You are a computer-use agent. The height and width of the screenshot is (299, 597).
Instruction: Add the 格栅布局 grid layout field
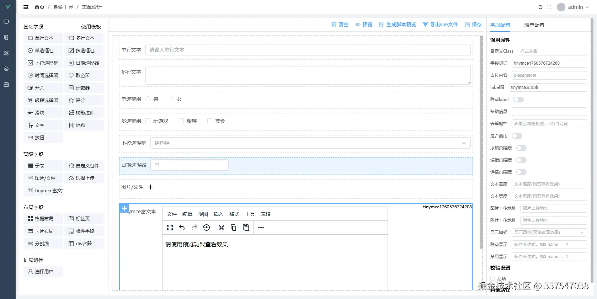point(43,219)
